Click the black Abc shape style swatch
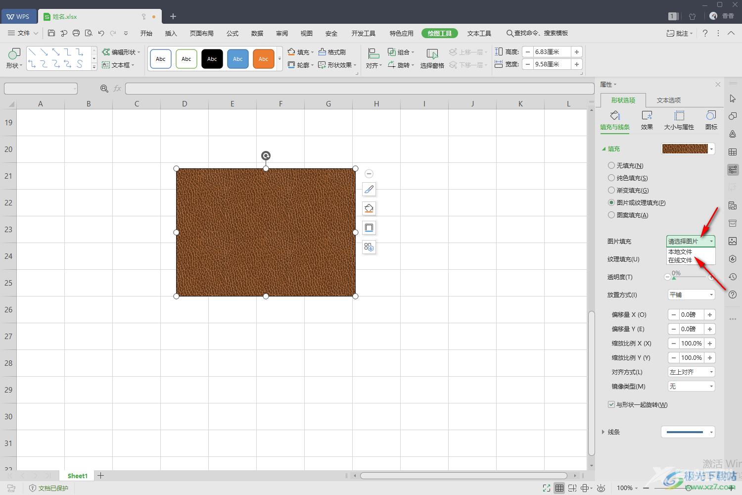The width and height of the screenshot is (742, 495). pyautogui.click(x=212, y=59)
